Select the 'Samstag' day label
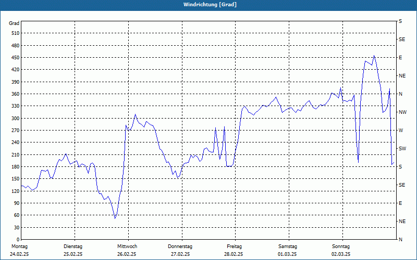 tap(288, 246)
